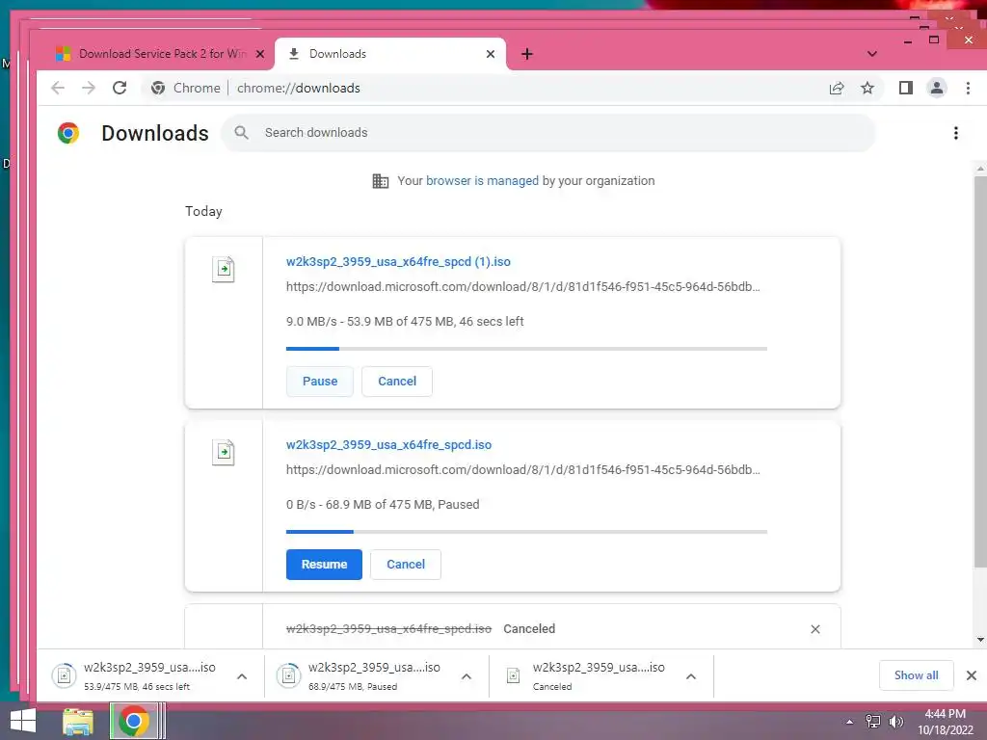
Task: Click the page vertical scrollbar
Action: [980, 371]
